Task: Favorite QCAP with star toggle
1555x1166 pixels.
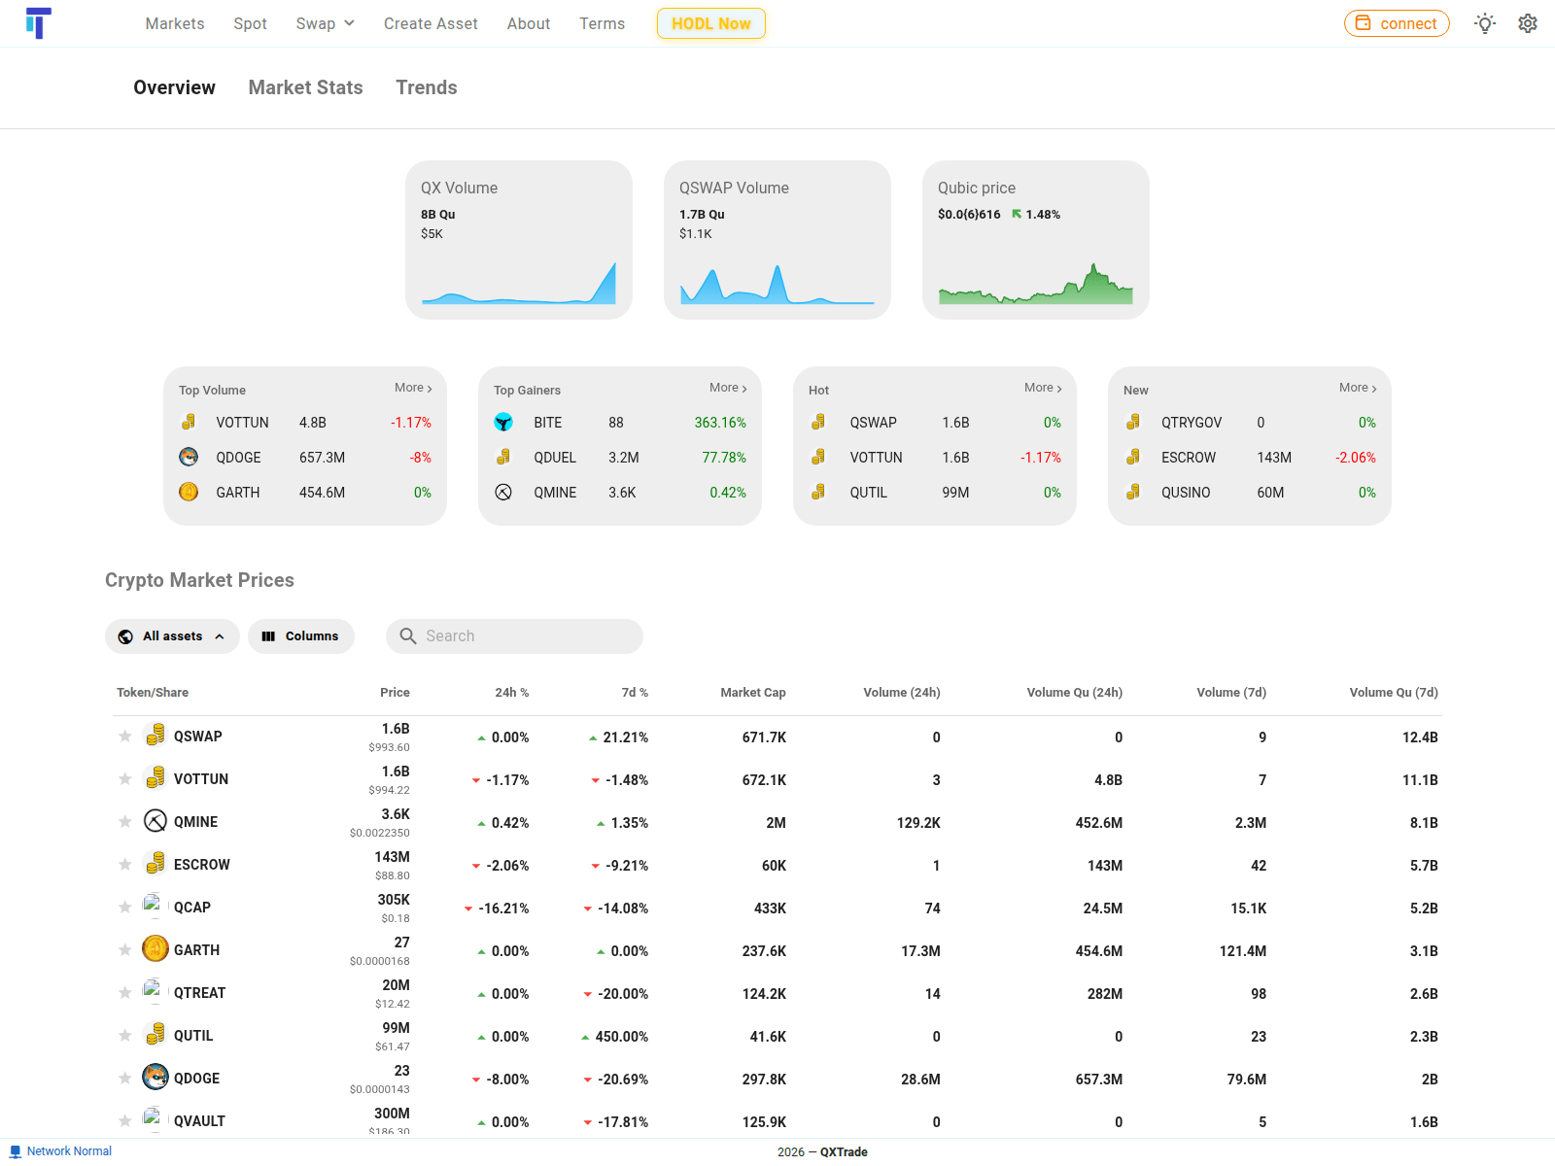Action: [125, 907]
